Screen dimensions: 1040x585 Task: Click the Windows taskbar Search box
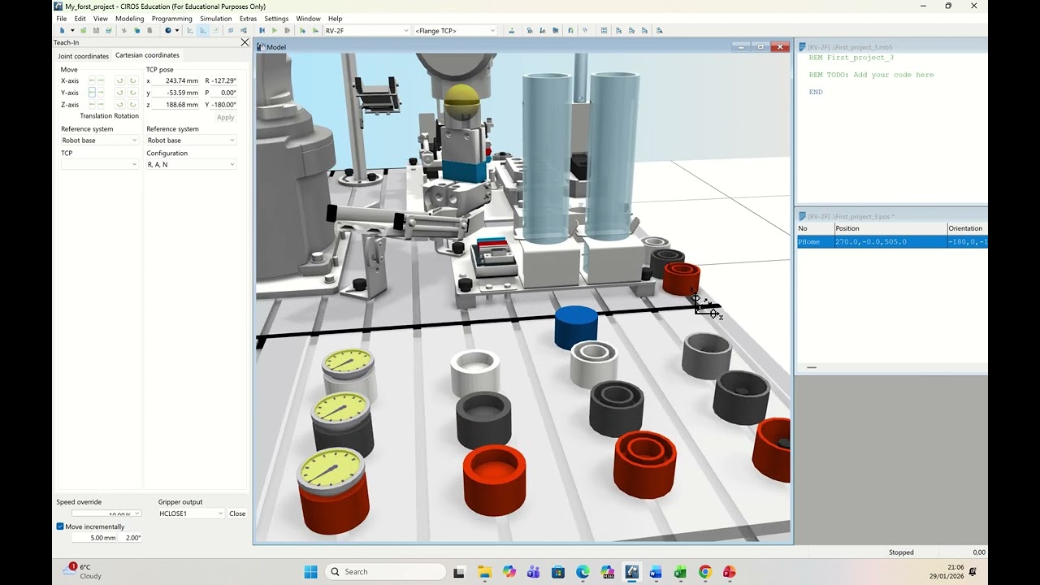(x=384, y=572)
